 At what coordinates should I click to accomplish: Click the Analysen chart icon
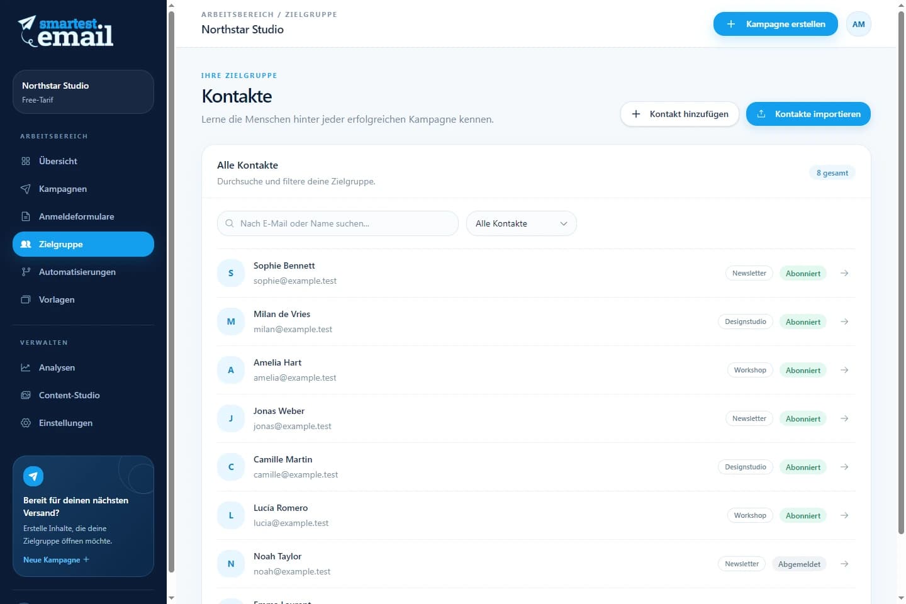tap(26, 367)
